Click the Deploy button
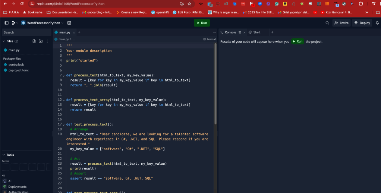381x193 pixels. coord(362,23)
